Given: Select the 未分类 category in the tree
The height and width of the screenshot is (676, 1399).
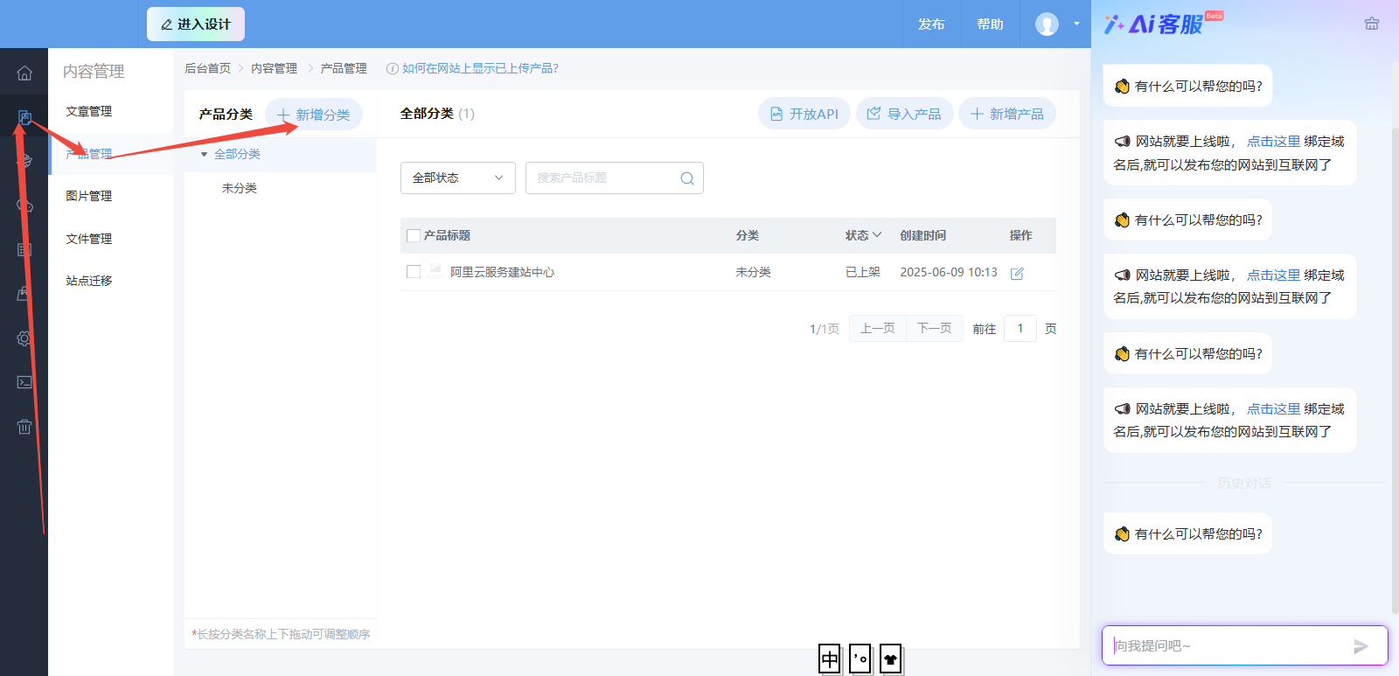Looking at the screenshot, I should coord(240,188).
